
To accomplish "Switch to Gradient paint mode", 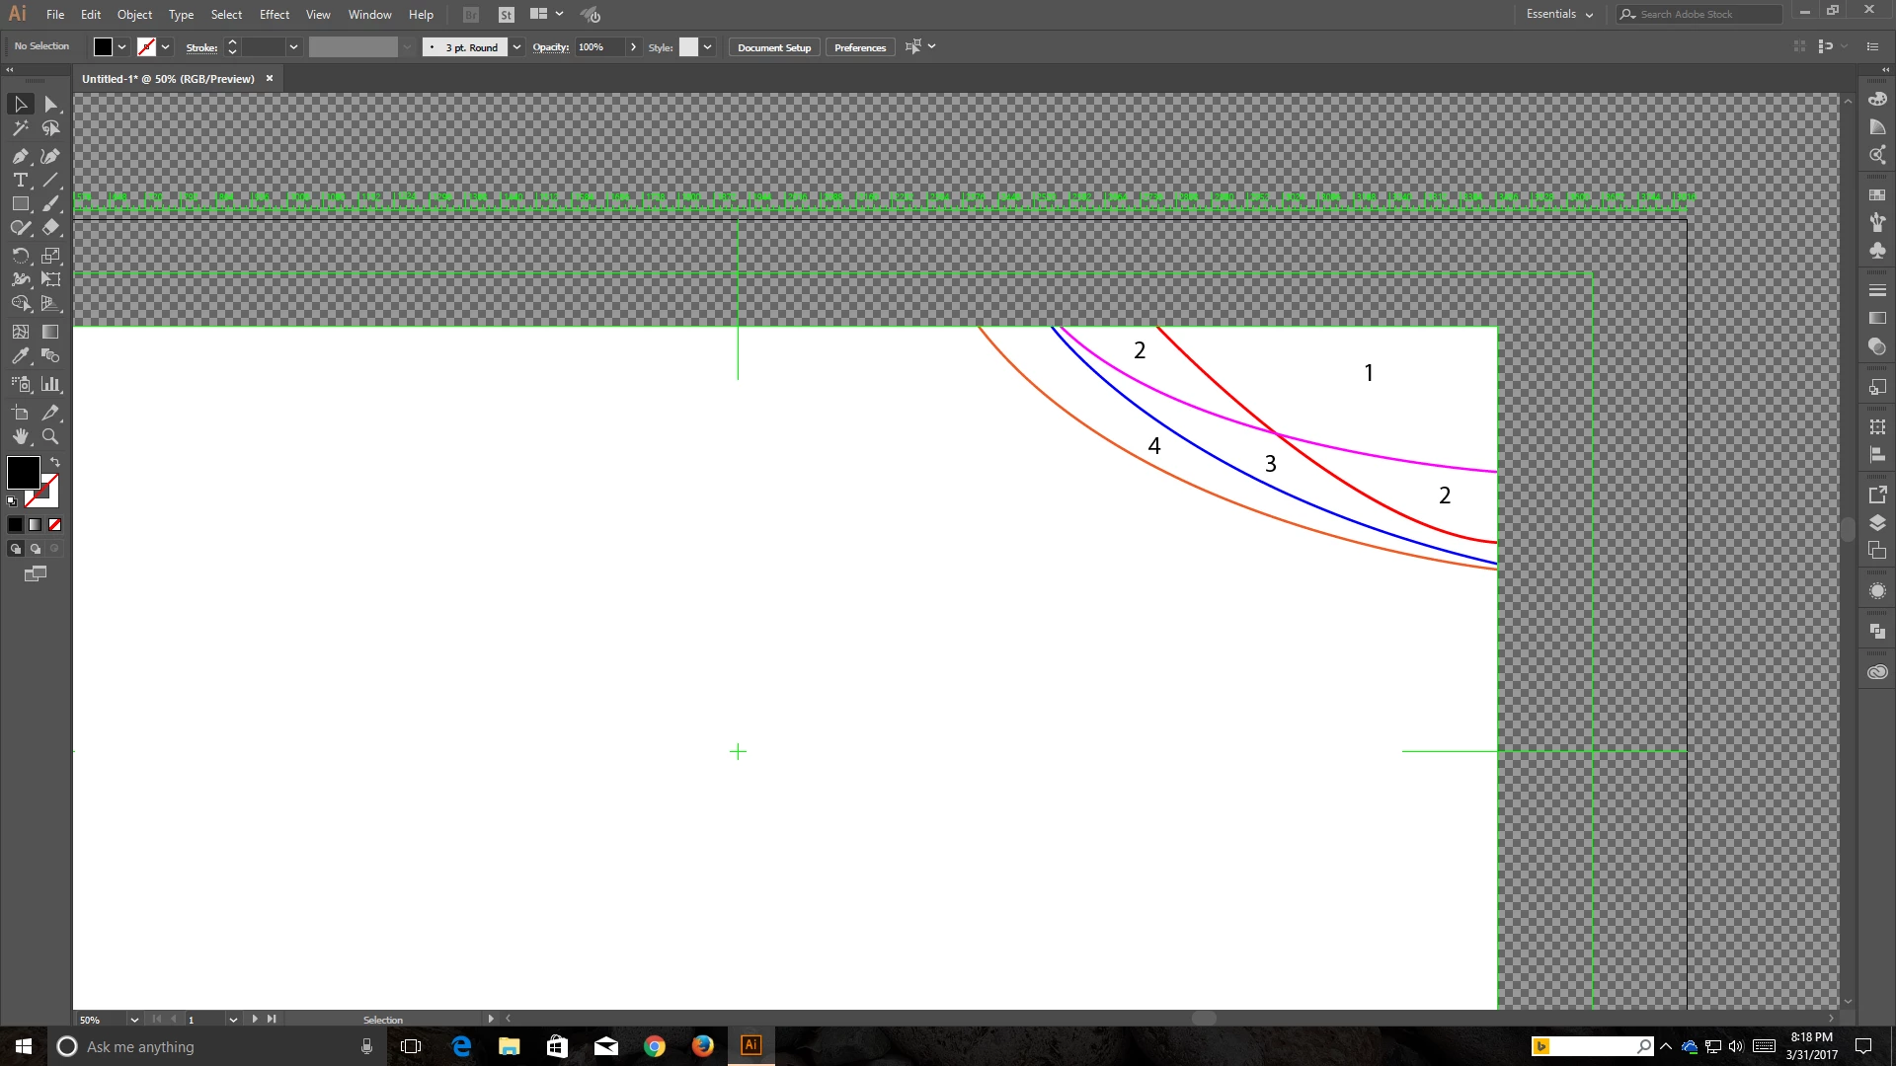I will [36, 525].
